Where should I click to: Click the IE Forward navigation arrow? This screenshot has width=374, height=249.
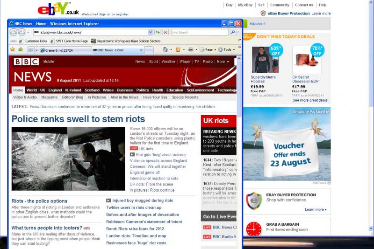pos(22,32)
